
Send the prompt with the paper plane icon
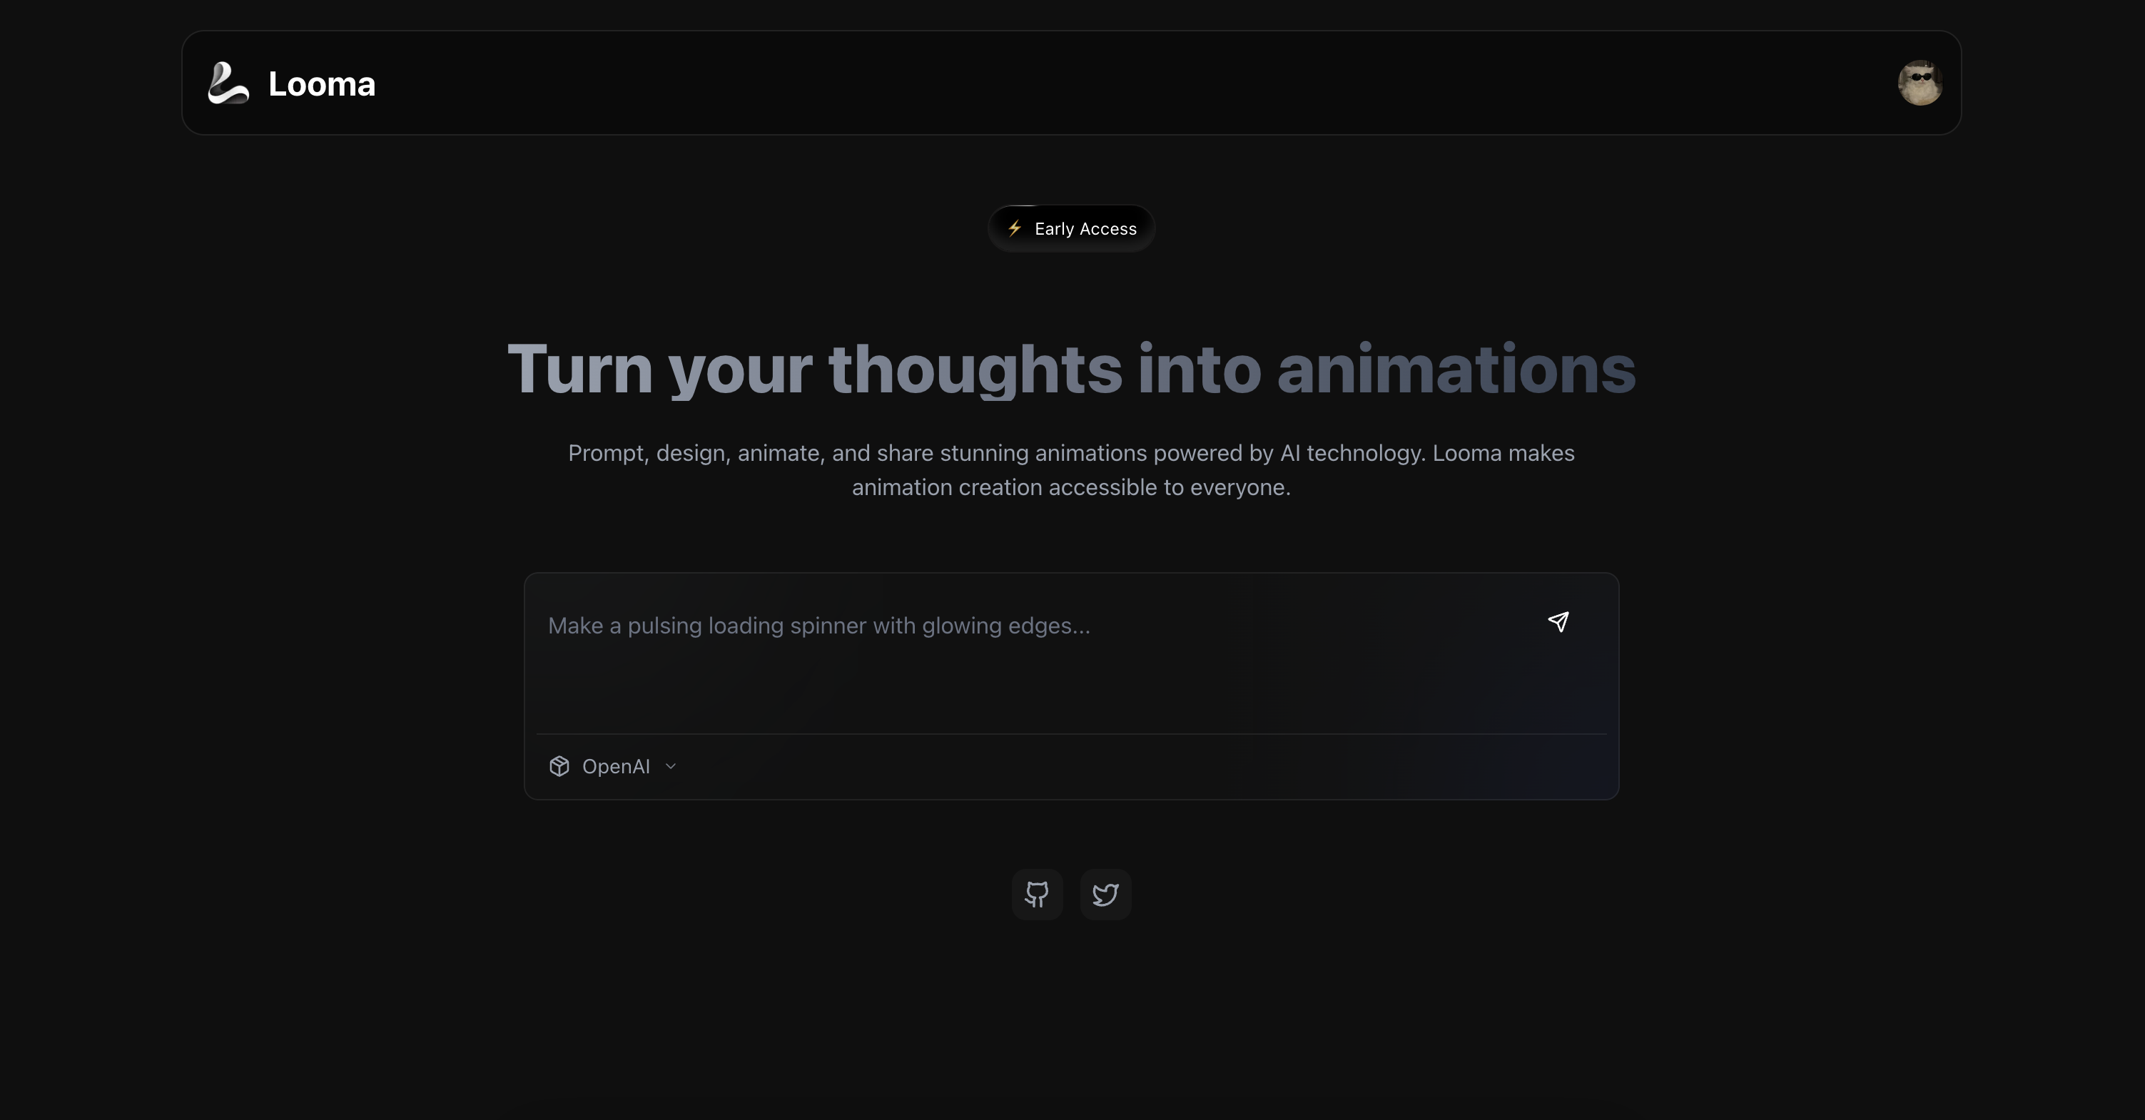tap(1558, 622)
